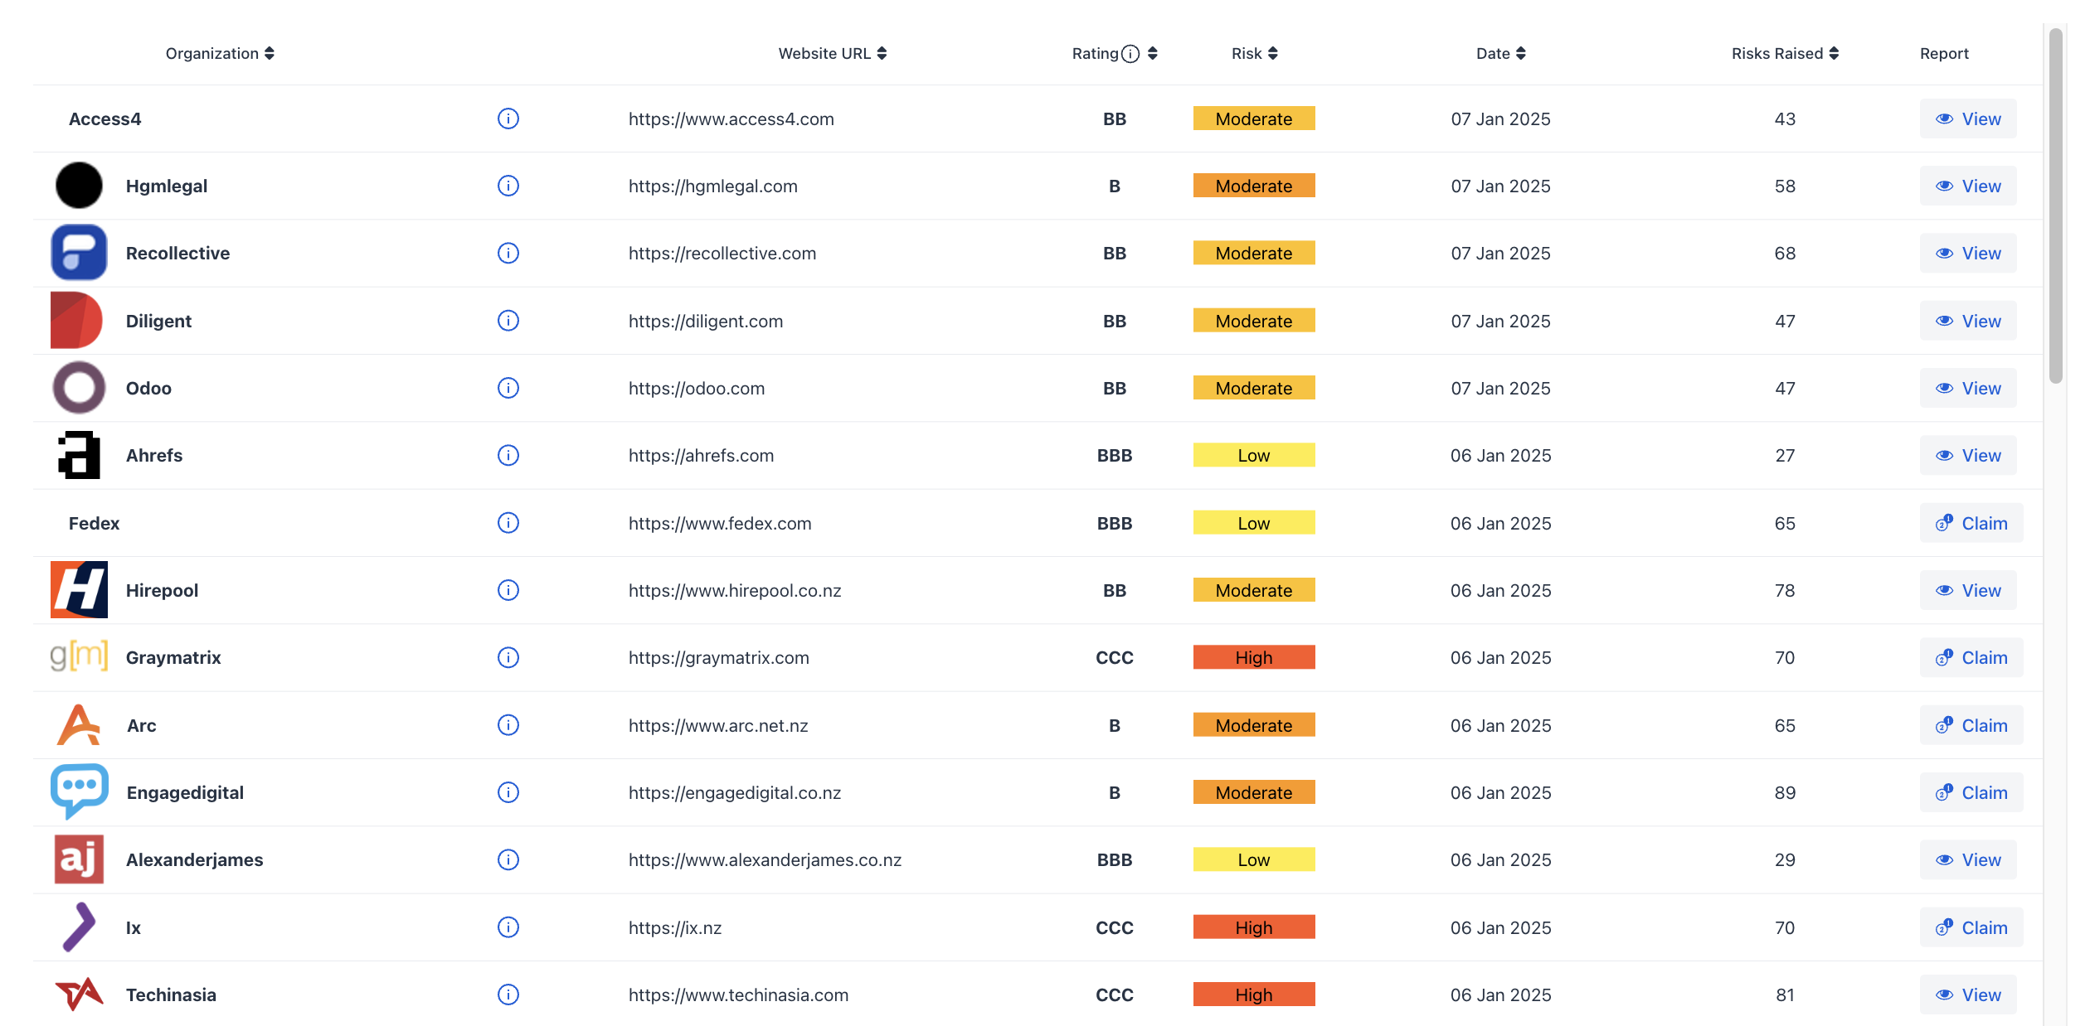Open info icon for Engagedigital row

[x=508, y=792]
